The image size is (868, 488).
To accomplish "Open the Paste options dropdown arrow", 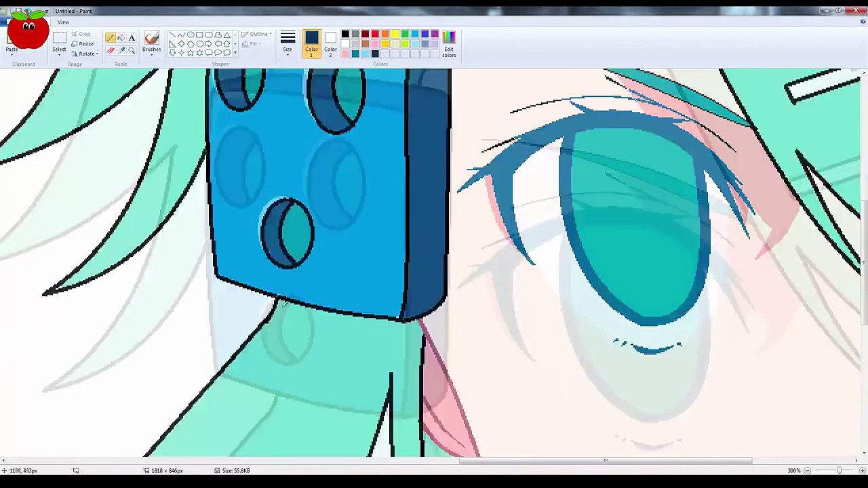I will point(12,54).
